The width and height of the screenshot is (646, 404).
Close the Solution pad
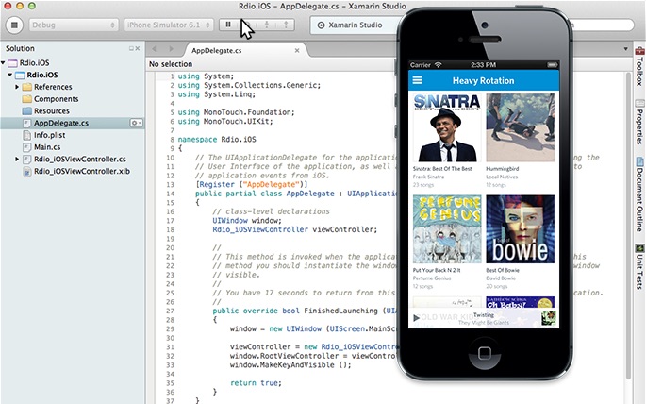click(138, 48)
